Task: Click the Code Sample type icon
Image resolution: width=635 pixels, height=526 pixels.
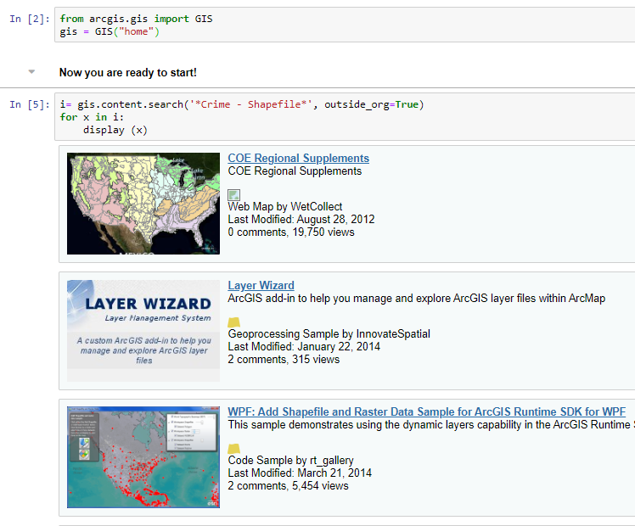Action: 233,449
